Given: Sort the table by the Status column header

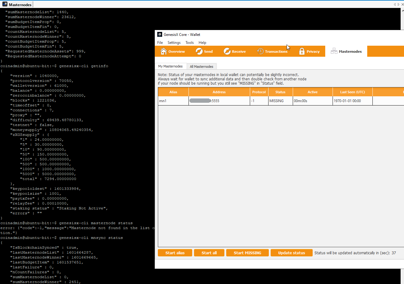Looking at the screenshot, I should point(280,92).
